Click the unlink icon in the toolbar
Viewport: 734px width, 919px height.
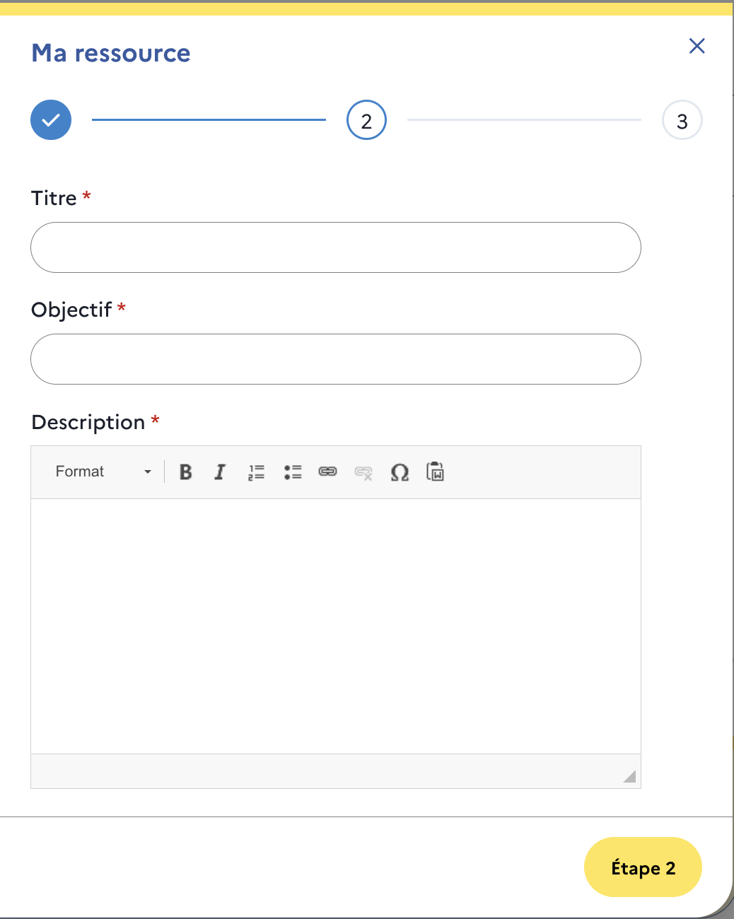(x=363, y=472)
